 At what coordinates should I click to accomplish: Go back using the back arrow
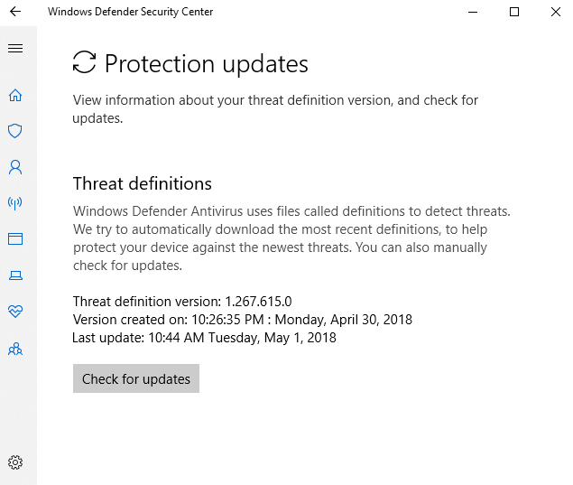15,12
